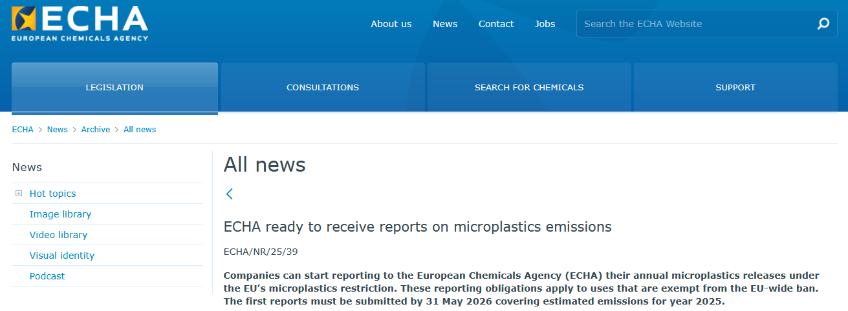This screenshot has height=311, width=848.
Task: Open the Podcast sidebar link
Action: coord(47,276)
